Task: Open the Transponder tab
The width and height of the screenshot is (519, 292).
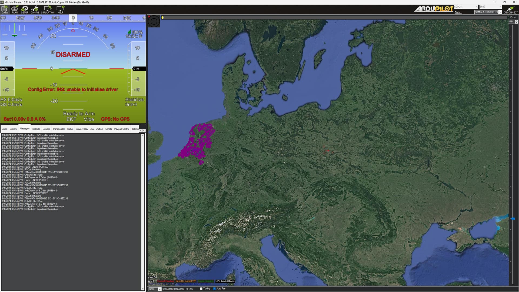Action: (59, 129)
